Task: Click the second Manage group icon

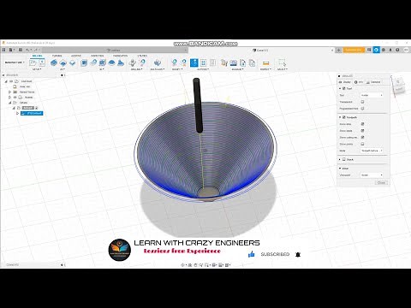Action: tap(234, 62)
